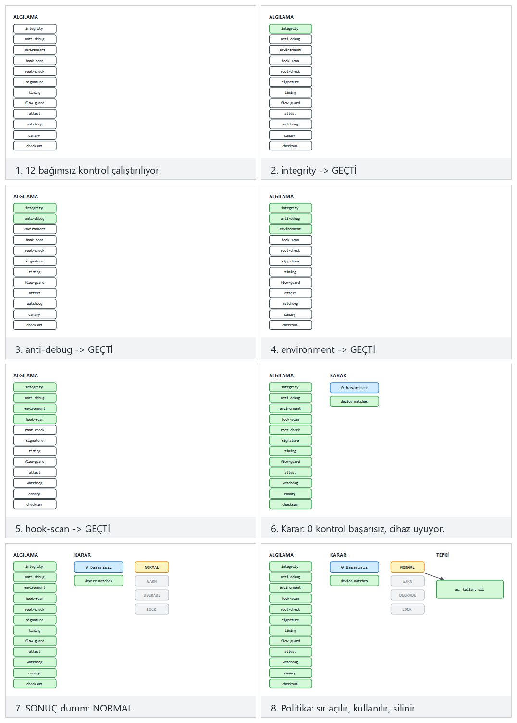Select the watchdog check box in step 1
This screenshot has height=723, width=517.
tap(35, 125)
